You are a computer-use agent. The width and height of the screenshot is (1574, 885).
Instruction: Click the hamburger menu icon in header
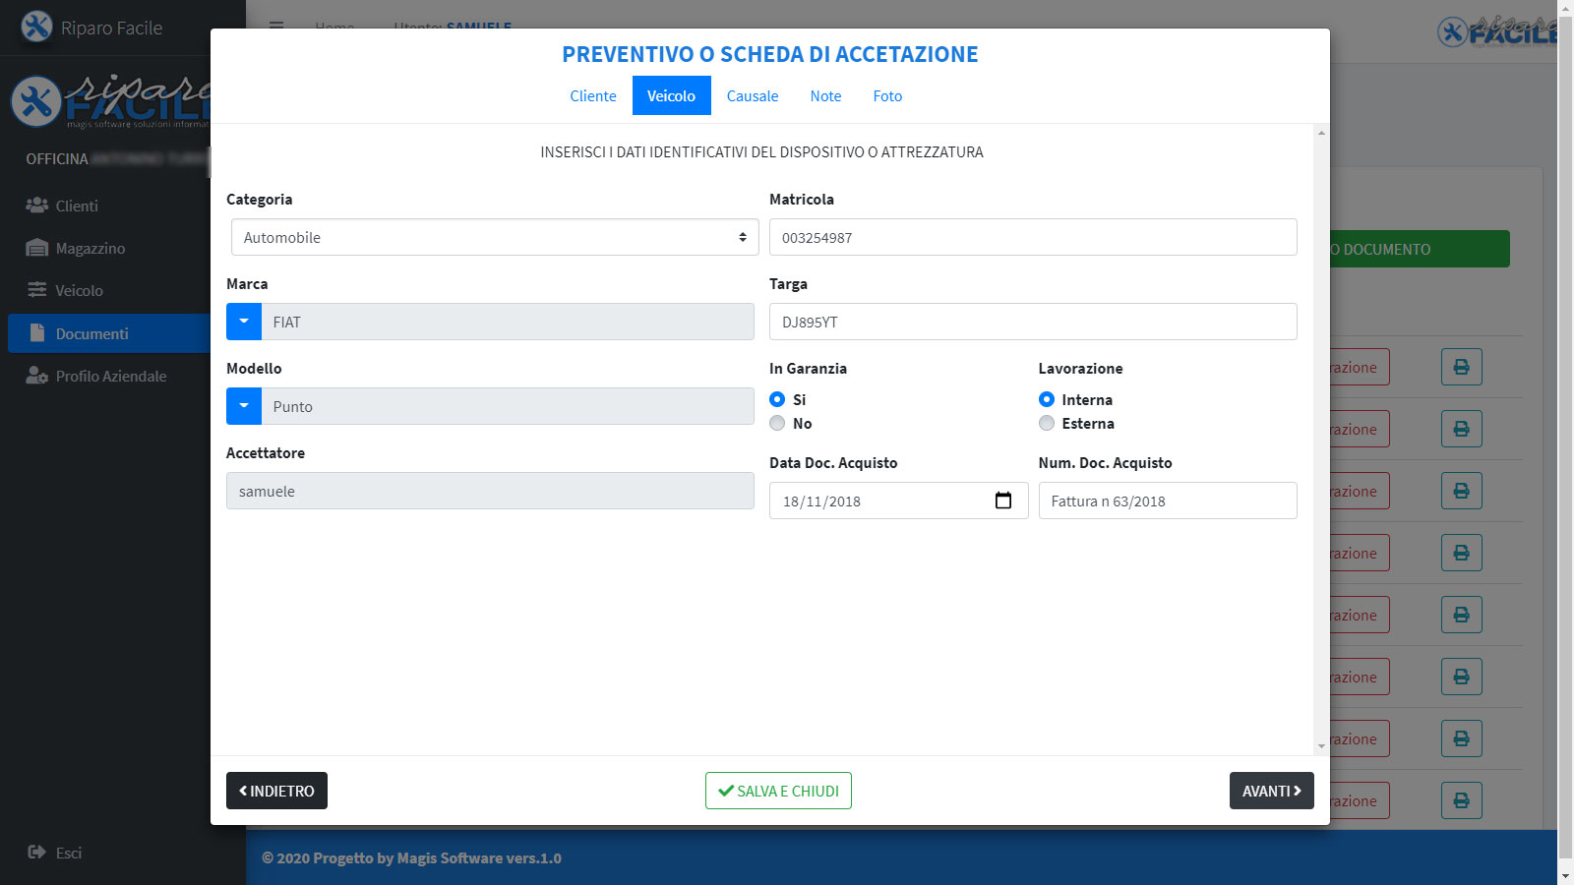[x=276, y=27]
